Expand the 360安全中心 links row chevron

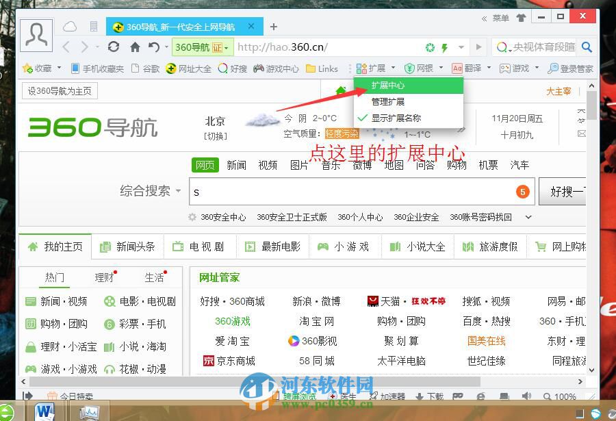tap(527, 216)
